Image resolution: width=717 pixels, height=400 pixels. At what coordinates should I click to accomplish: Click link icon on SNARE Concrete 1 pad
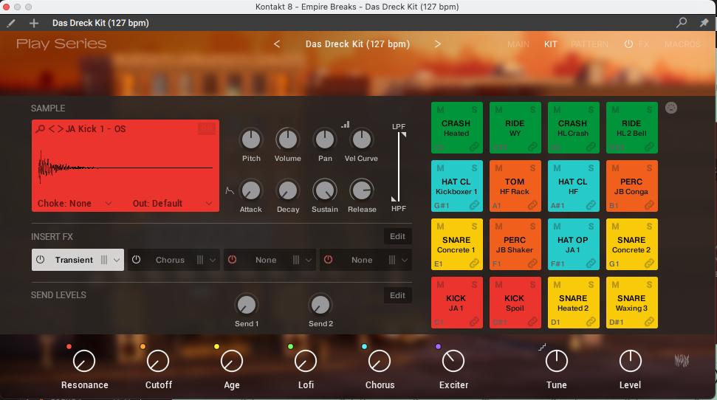click(x=474, y=263)
